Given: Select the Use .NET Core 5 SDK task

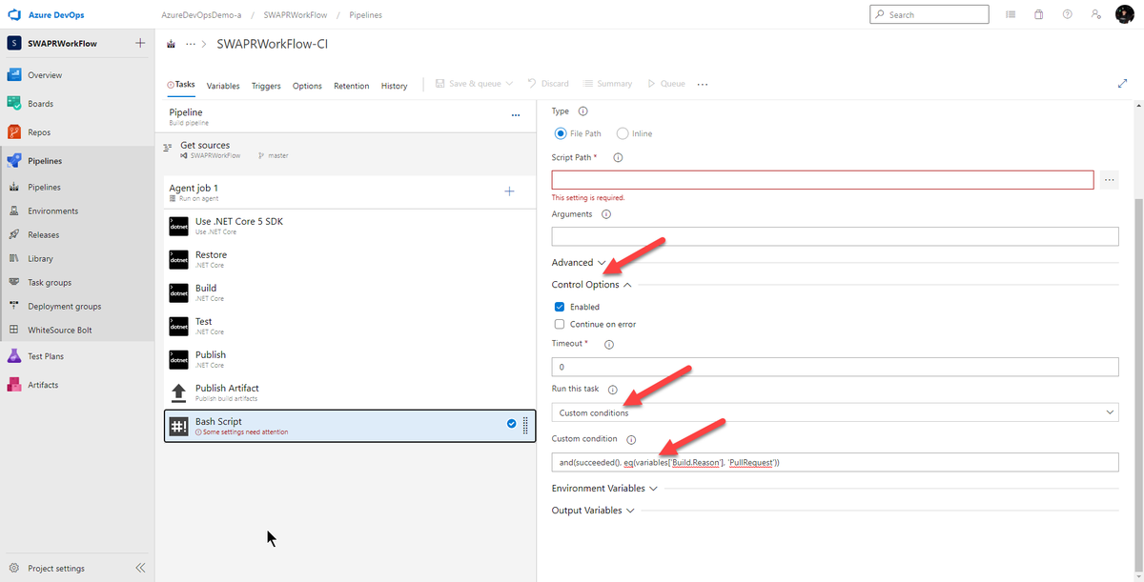Looking at the screenshot, I should [348, 226].
